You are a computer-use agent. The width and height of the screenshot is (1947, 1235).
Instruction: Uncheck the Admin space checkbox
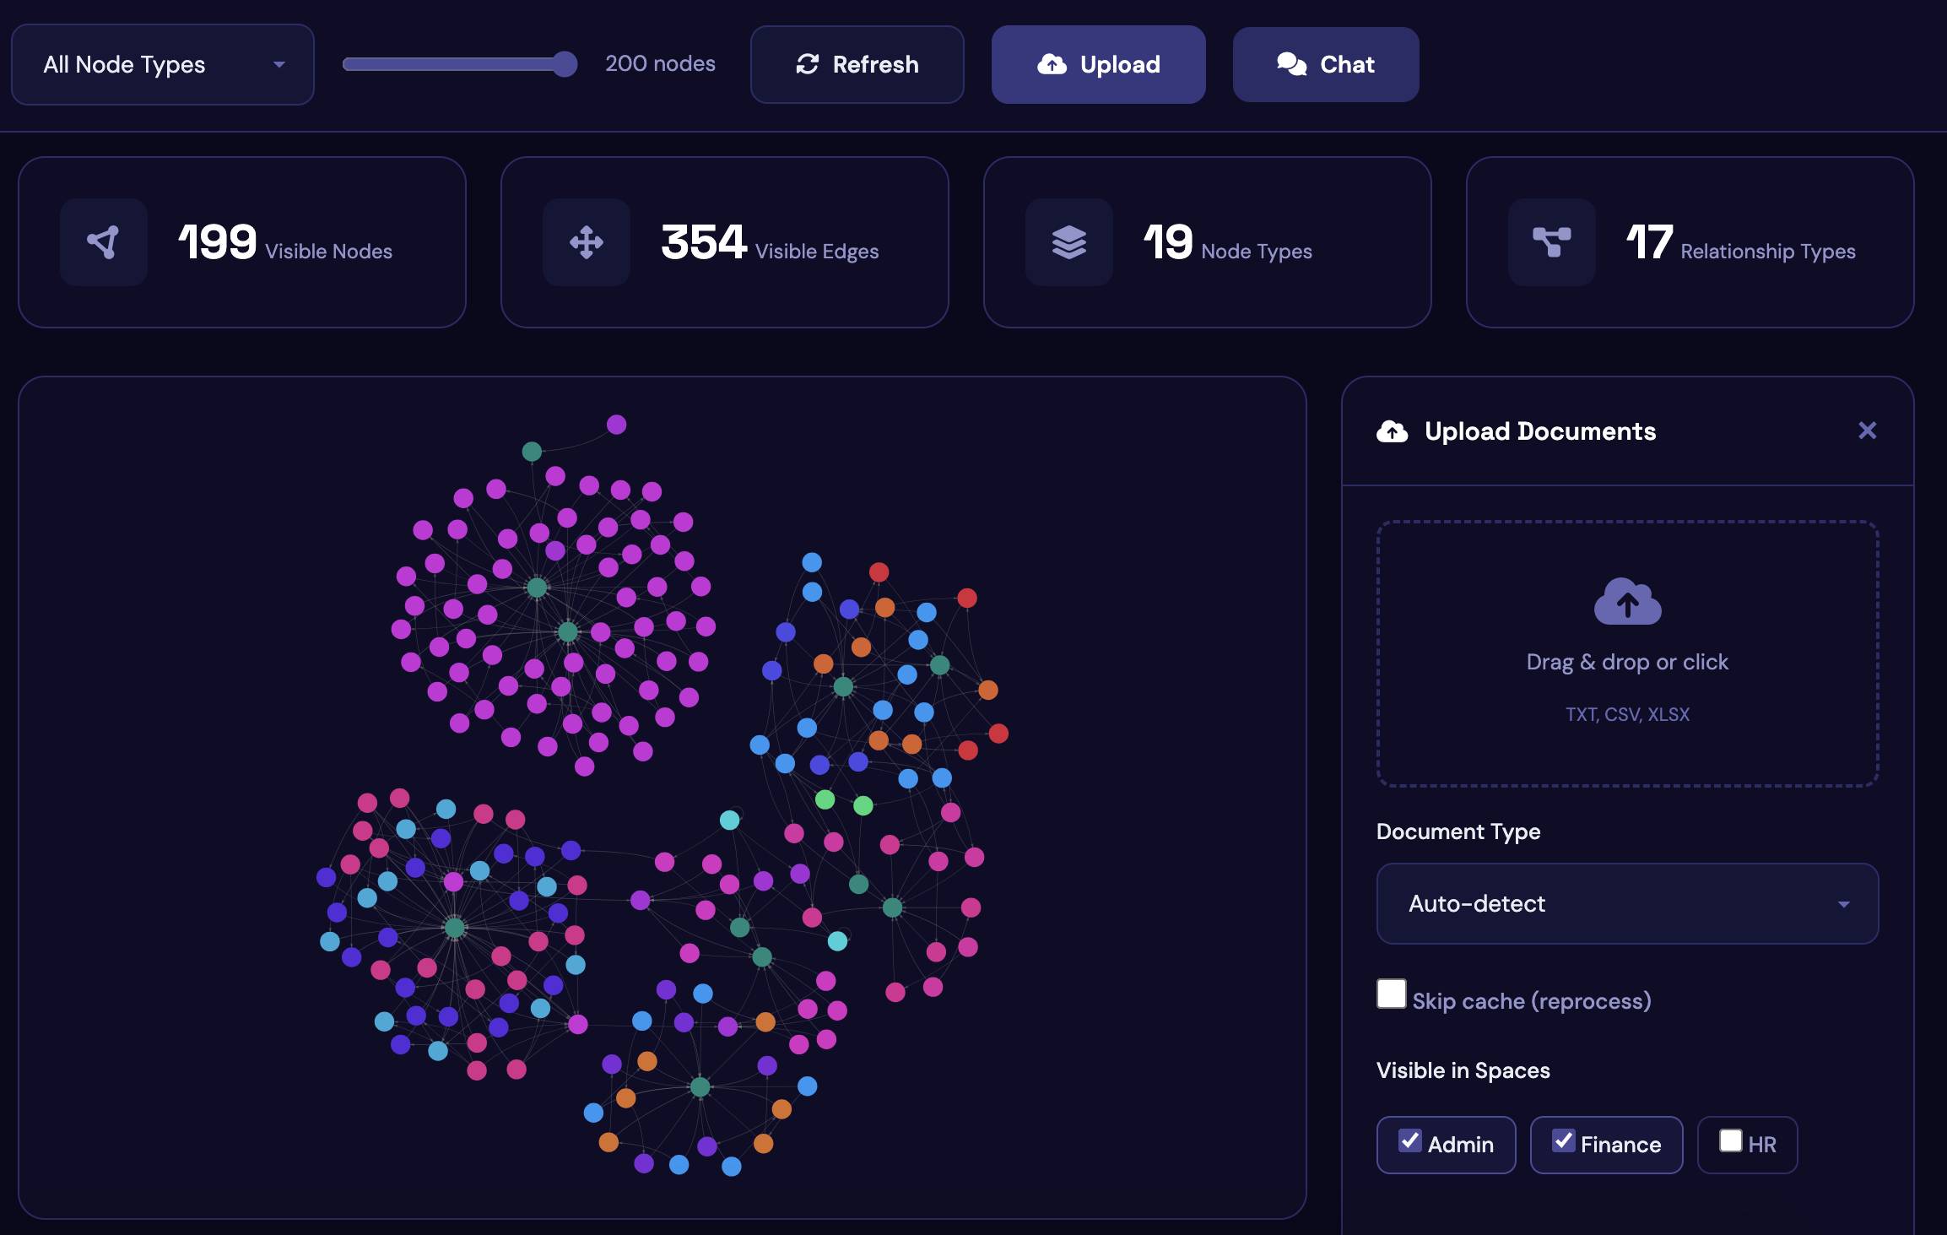pyautogui.click(x=1409, y=1140)
